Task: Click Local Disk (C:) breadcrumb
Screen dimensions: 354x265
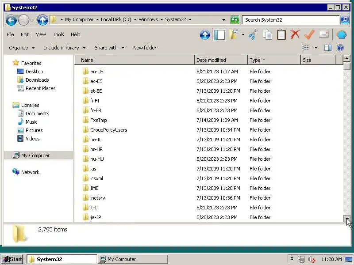Action: (x=116, y=19)
